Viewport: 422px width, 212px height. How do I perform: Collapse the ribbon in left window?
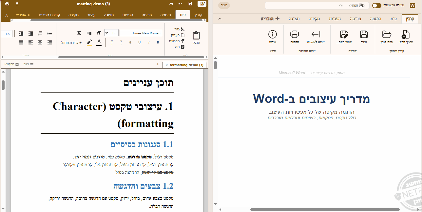[x=7, y=15]
